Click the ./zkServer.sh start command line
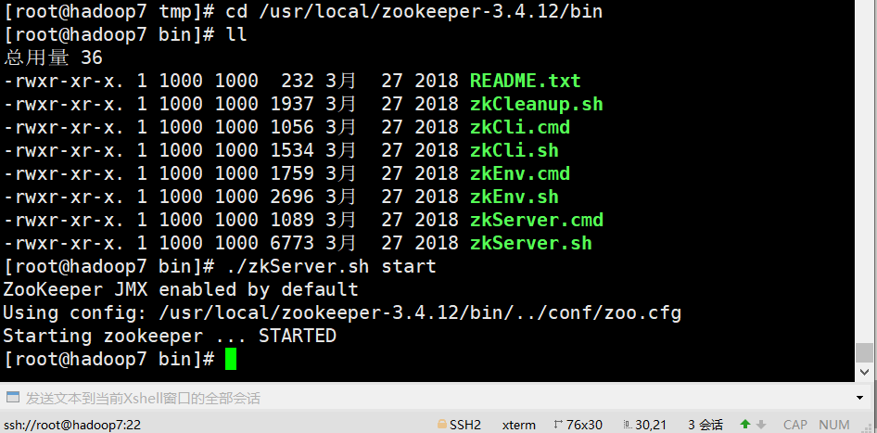Viewport: 877px width, 433px height. (x=331, y=267)
